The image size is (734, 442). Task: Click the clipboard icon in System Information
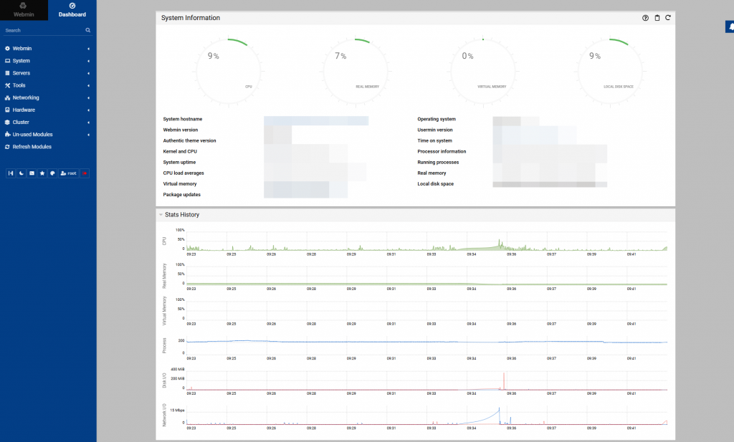(657, 18)
